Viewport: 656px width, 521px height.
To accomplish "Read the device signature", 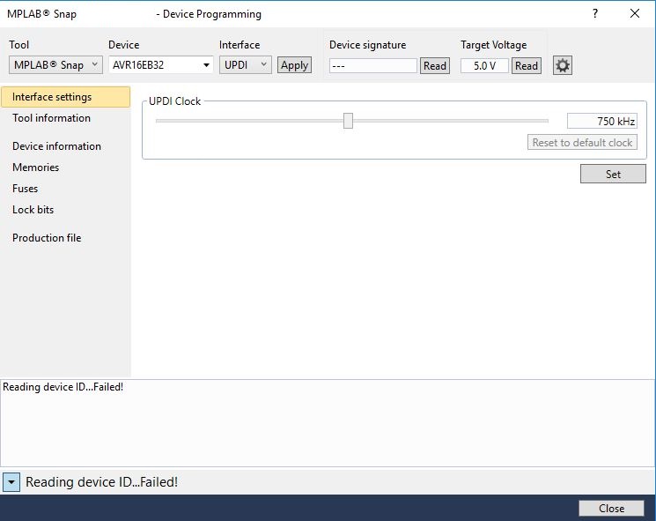I will (435, 66).
